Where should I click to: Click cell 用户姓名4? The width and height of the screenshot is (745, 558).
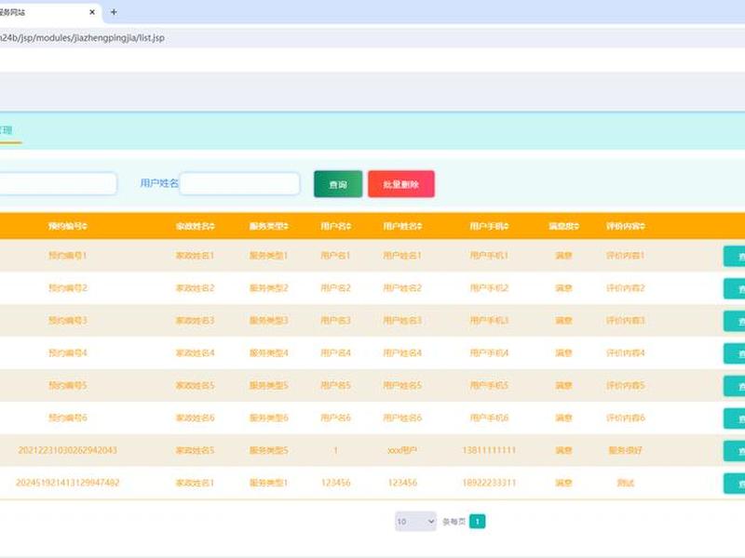tap(402, 353)
